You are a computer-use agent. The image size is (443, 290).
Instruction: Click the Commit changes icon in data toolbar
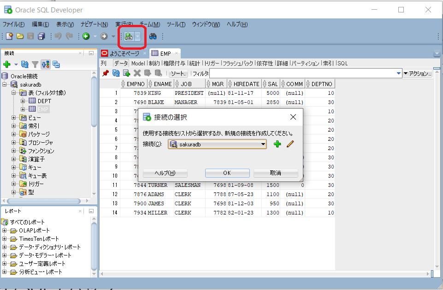148,73
